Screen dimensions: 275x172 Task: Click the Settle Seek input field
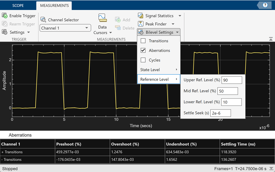220,113
